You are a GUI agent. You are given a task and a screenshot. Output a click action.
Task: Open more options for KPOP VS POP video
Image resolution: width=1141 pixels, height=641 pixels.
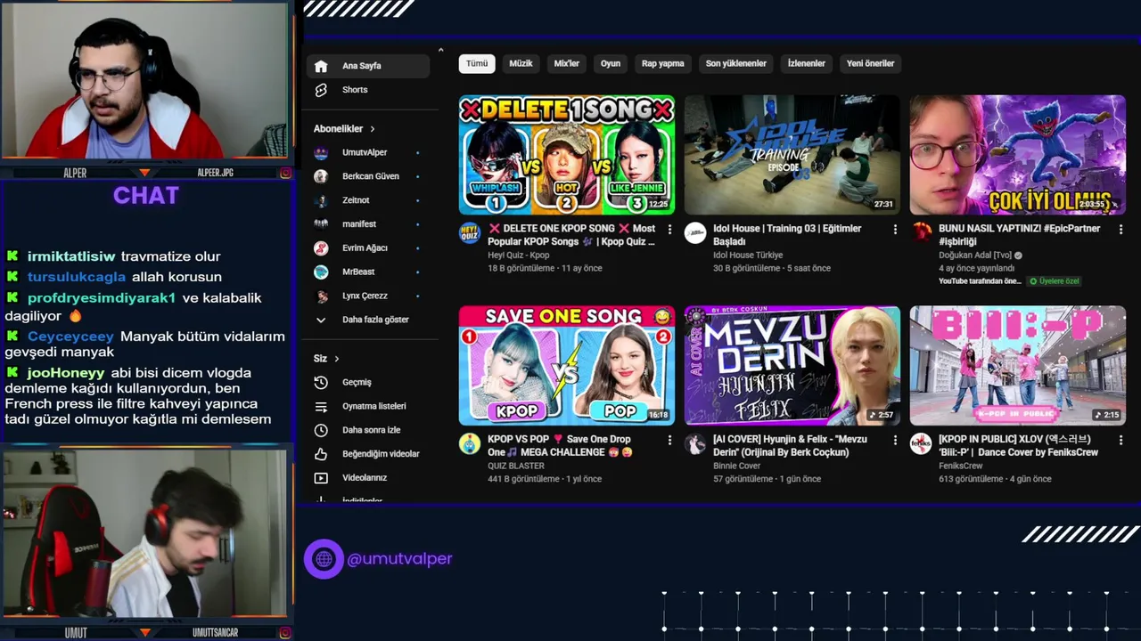[x=669, y=440]
